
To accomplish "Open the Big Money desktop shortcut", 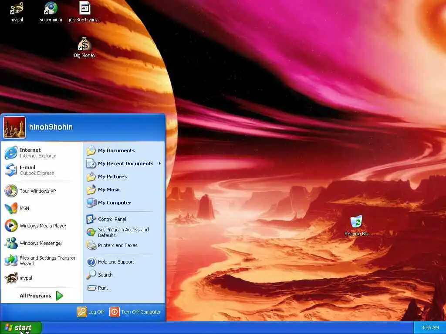I will (x=84, y=44).
